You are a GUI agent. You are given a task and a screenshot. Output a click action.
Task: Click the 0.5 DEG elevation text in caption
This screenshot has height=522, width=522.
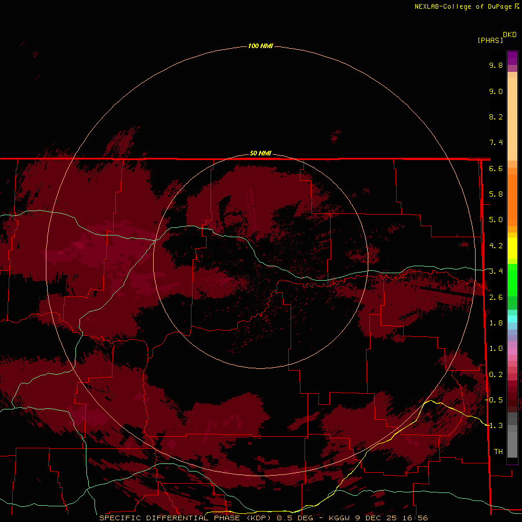coord(295,518)
